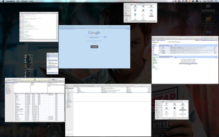
Task: Click the Master 500GB drive icon
Action: [x=208, y=20]
